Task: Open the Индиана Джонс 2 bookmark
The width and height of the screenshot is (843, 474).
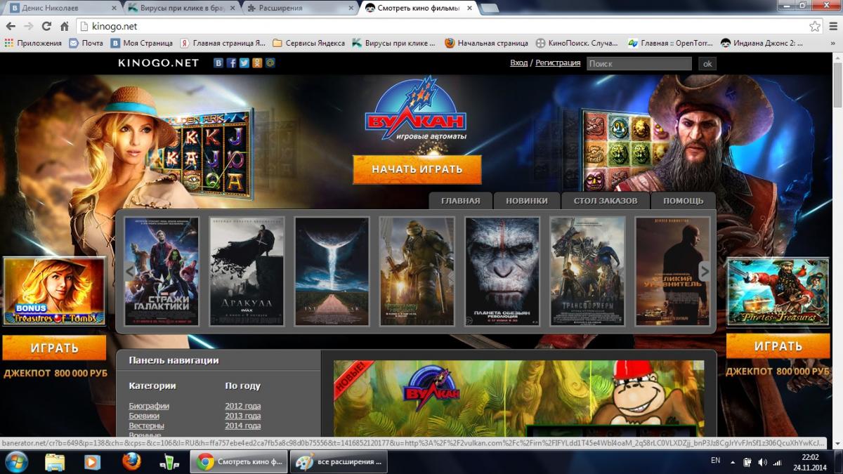Action: (x=762, y=43)
